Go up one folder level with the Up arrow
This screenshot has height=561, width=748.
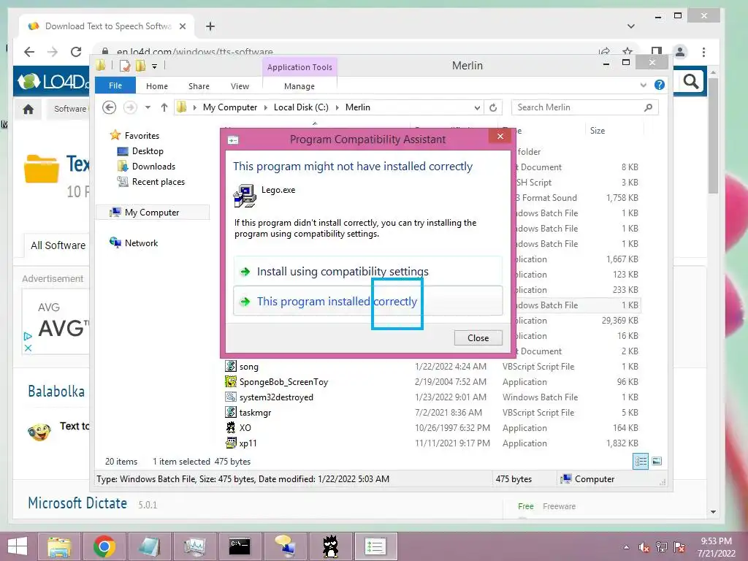click(164, 107)
